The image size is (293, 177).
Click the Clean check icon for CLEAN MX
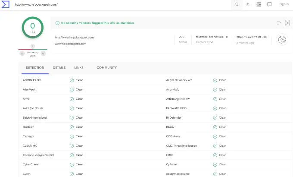click(72, 146)
